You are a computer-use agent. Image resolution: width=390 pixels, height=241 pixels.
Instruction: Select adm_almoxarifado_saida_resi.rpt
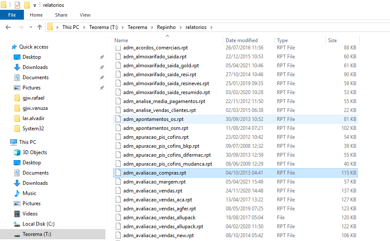point(160,75)
